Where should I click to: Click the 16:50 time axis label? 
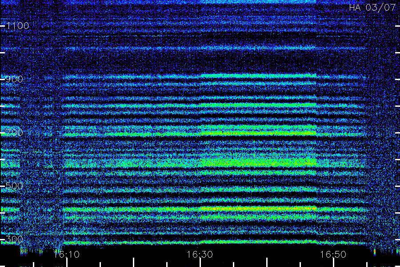pos(333,255)
